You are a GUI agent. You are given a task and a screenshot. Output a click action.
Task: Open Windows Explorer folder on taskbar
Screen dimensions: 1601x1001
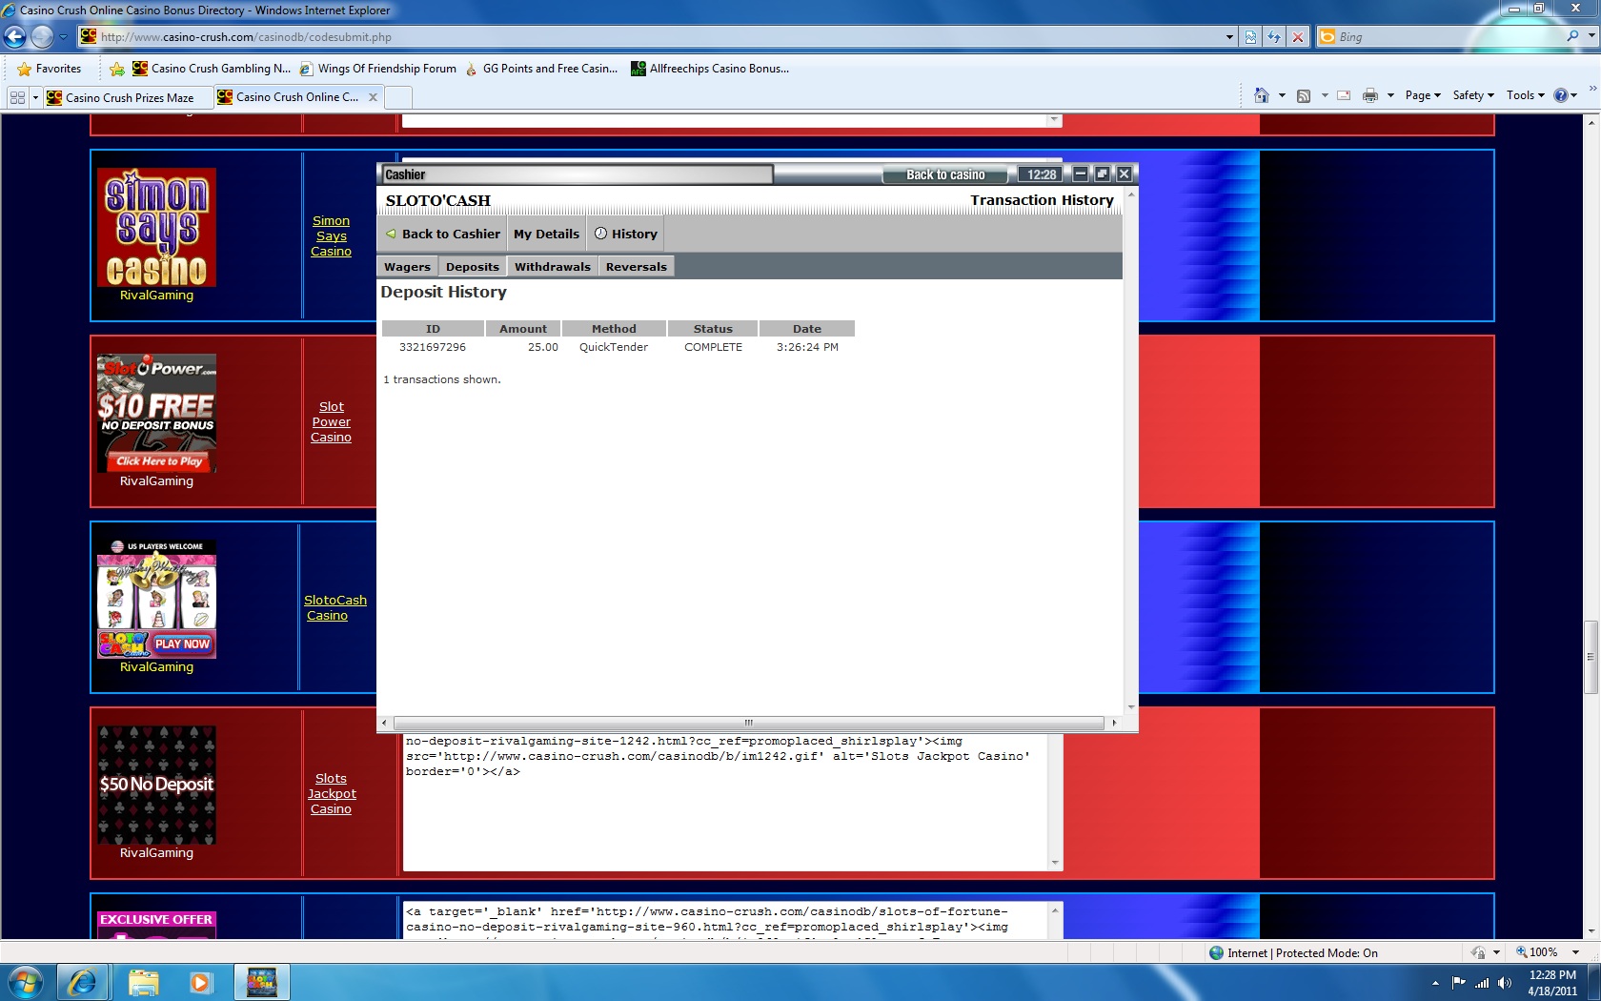143,982
